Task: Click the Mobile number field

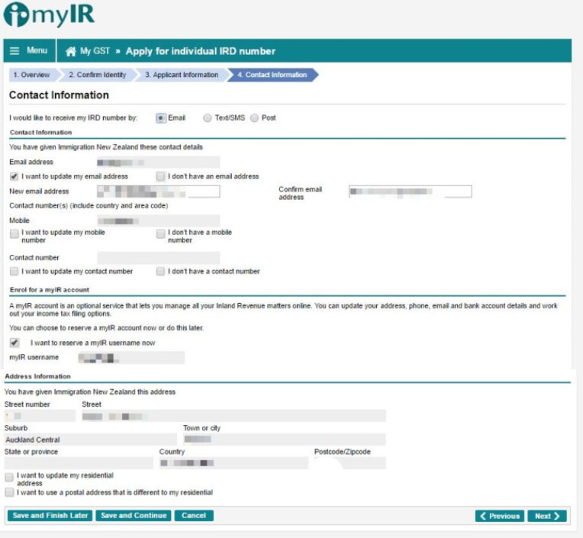Action: (159, 221)
